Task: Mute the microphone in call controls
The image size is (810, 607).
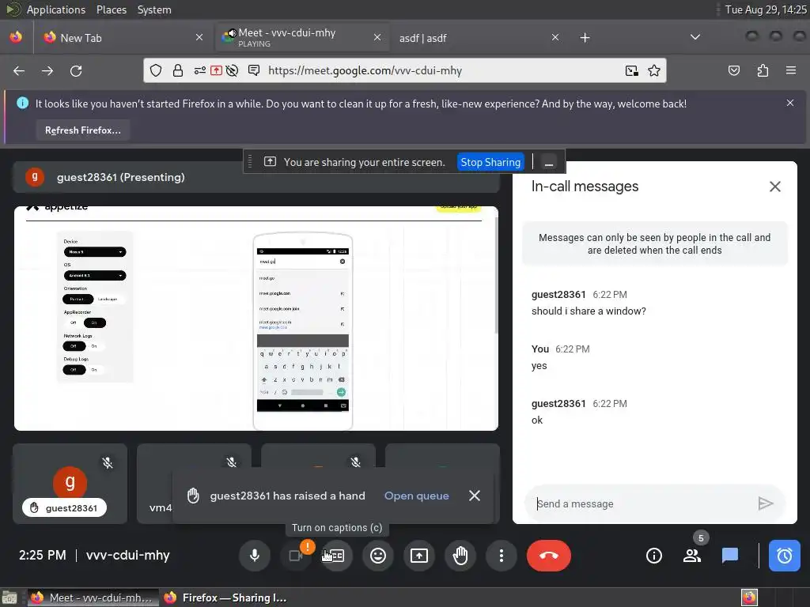Action: pyautogui.click(x=254, y=556)
